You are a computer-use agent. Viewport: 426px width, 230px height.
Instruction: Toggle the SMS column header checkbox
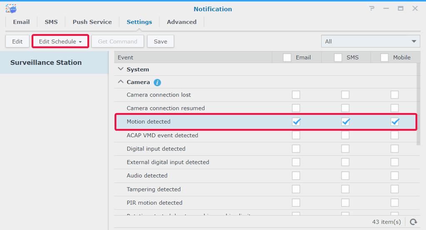[338, 57]
